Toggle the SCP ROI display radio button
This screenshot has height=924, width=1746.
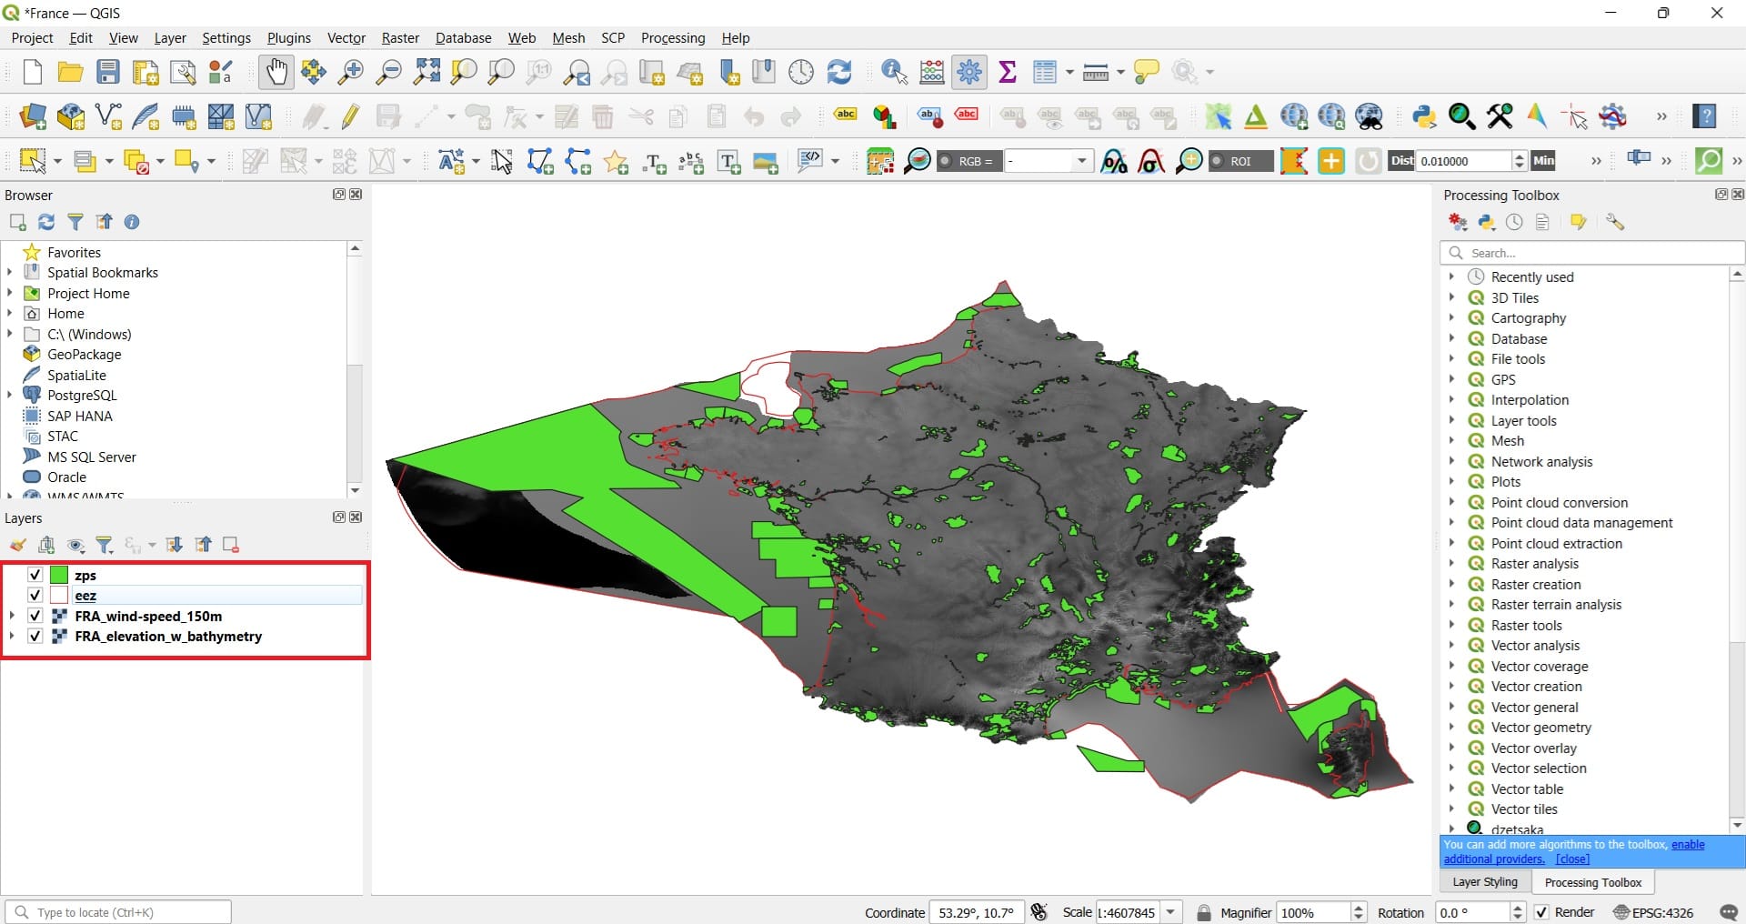pos(1218,161)
